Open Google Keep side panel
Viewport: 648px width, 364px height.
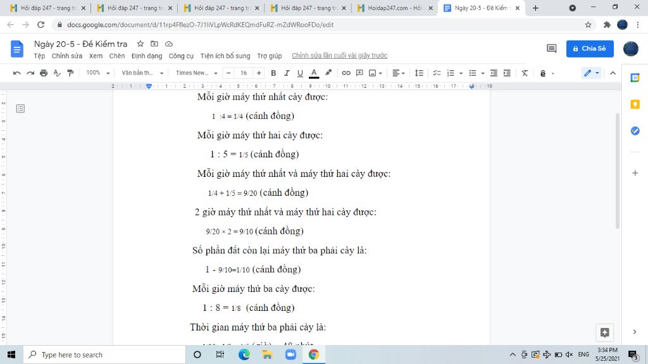click(635, 104)
